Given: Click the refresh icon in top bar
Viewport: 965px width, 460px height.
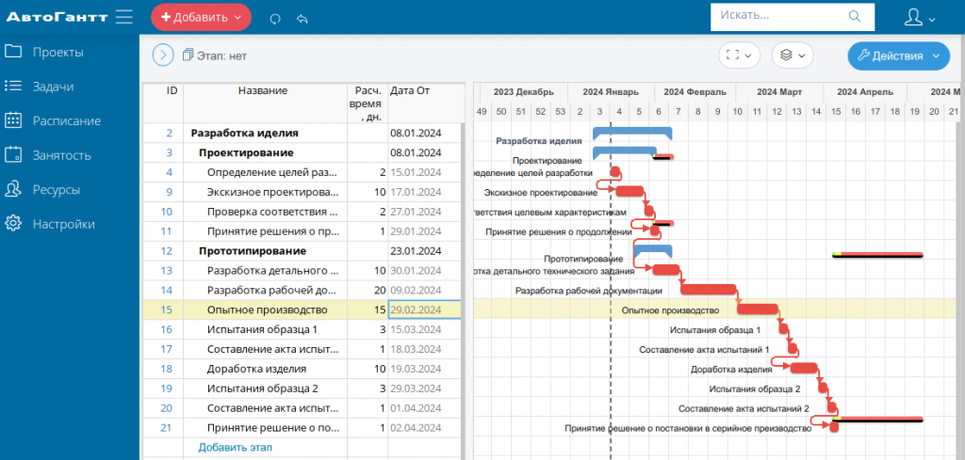Looking at the screenshot, I should [x=275, y=18].
